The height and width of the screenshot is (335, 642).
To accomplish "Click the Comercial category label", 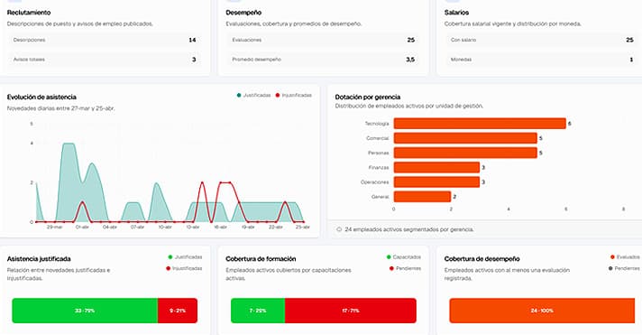I will [378, 138].
